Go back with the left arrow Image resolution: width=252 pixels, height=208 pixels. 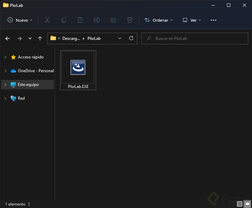(x=8, y=39)
